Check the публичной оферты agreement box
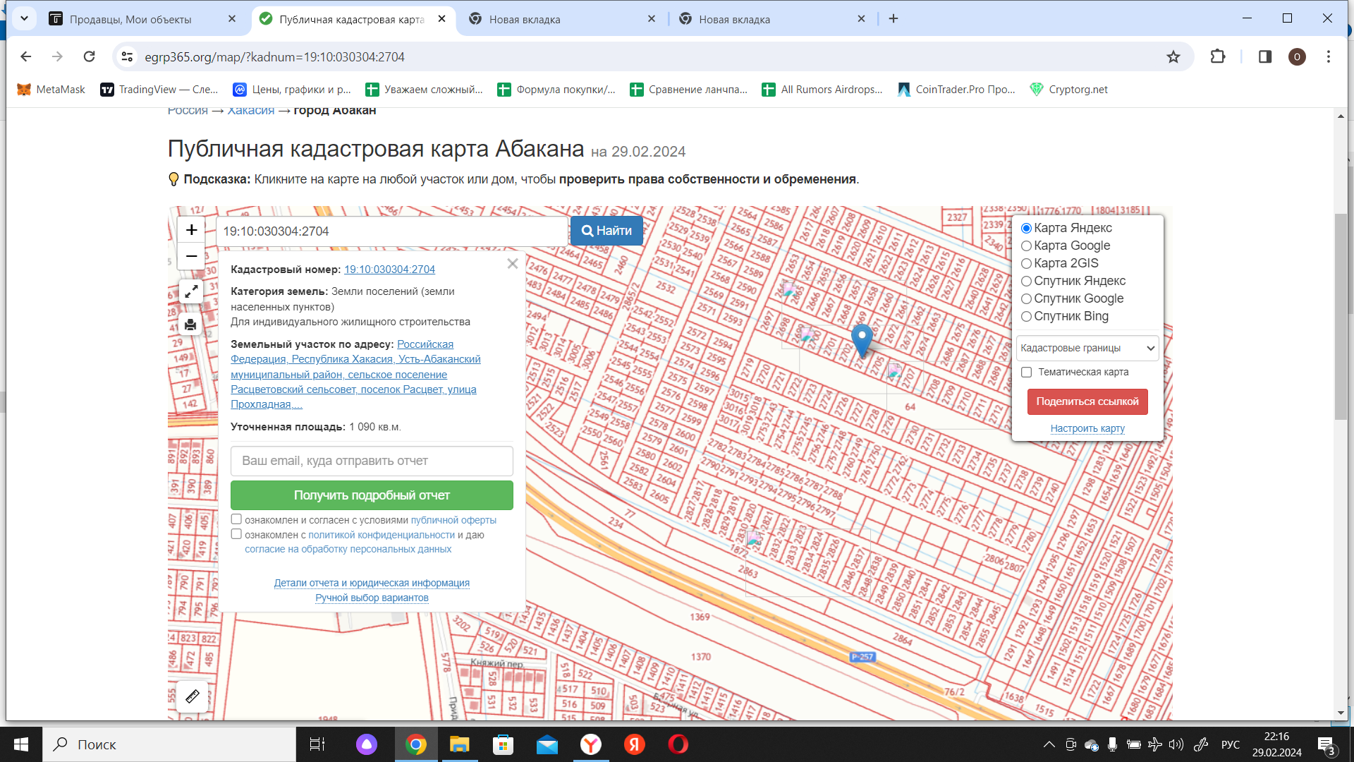The image size is (1354, 762). (237, 519)
